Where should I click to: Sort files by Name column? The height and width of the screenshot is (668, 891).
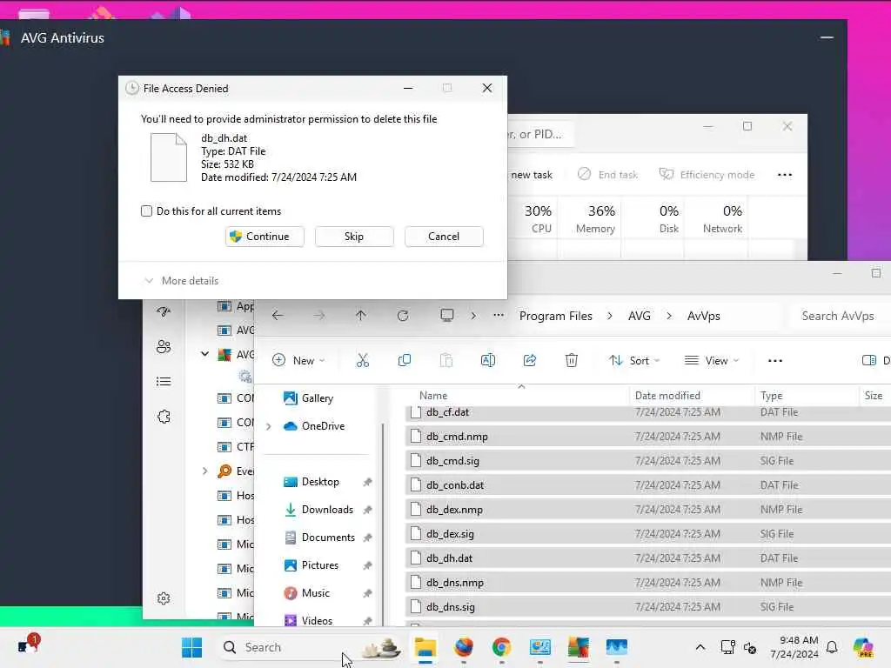[x=433, y=396]
